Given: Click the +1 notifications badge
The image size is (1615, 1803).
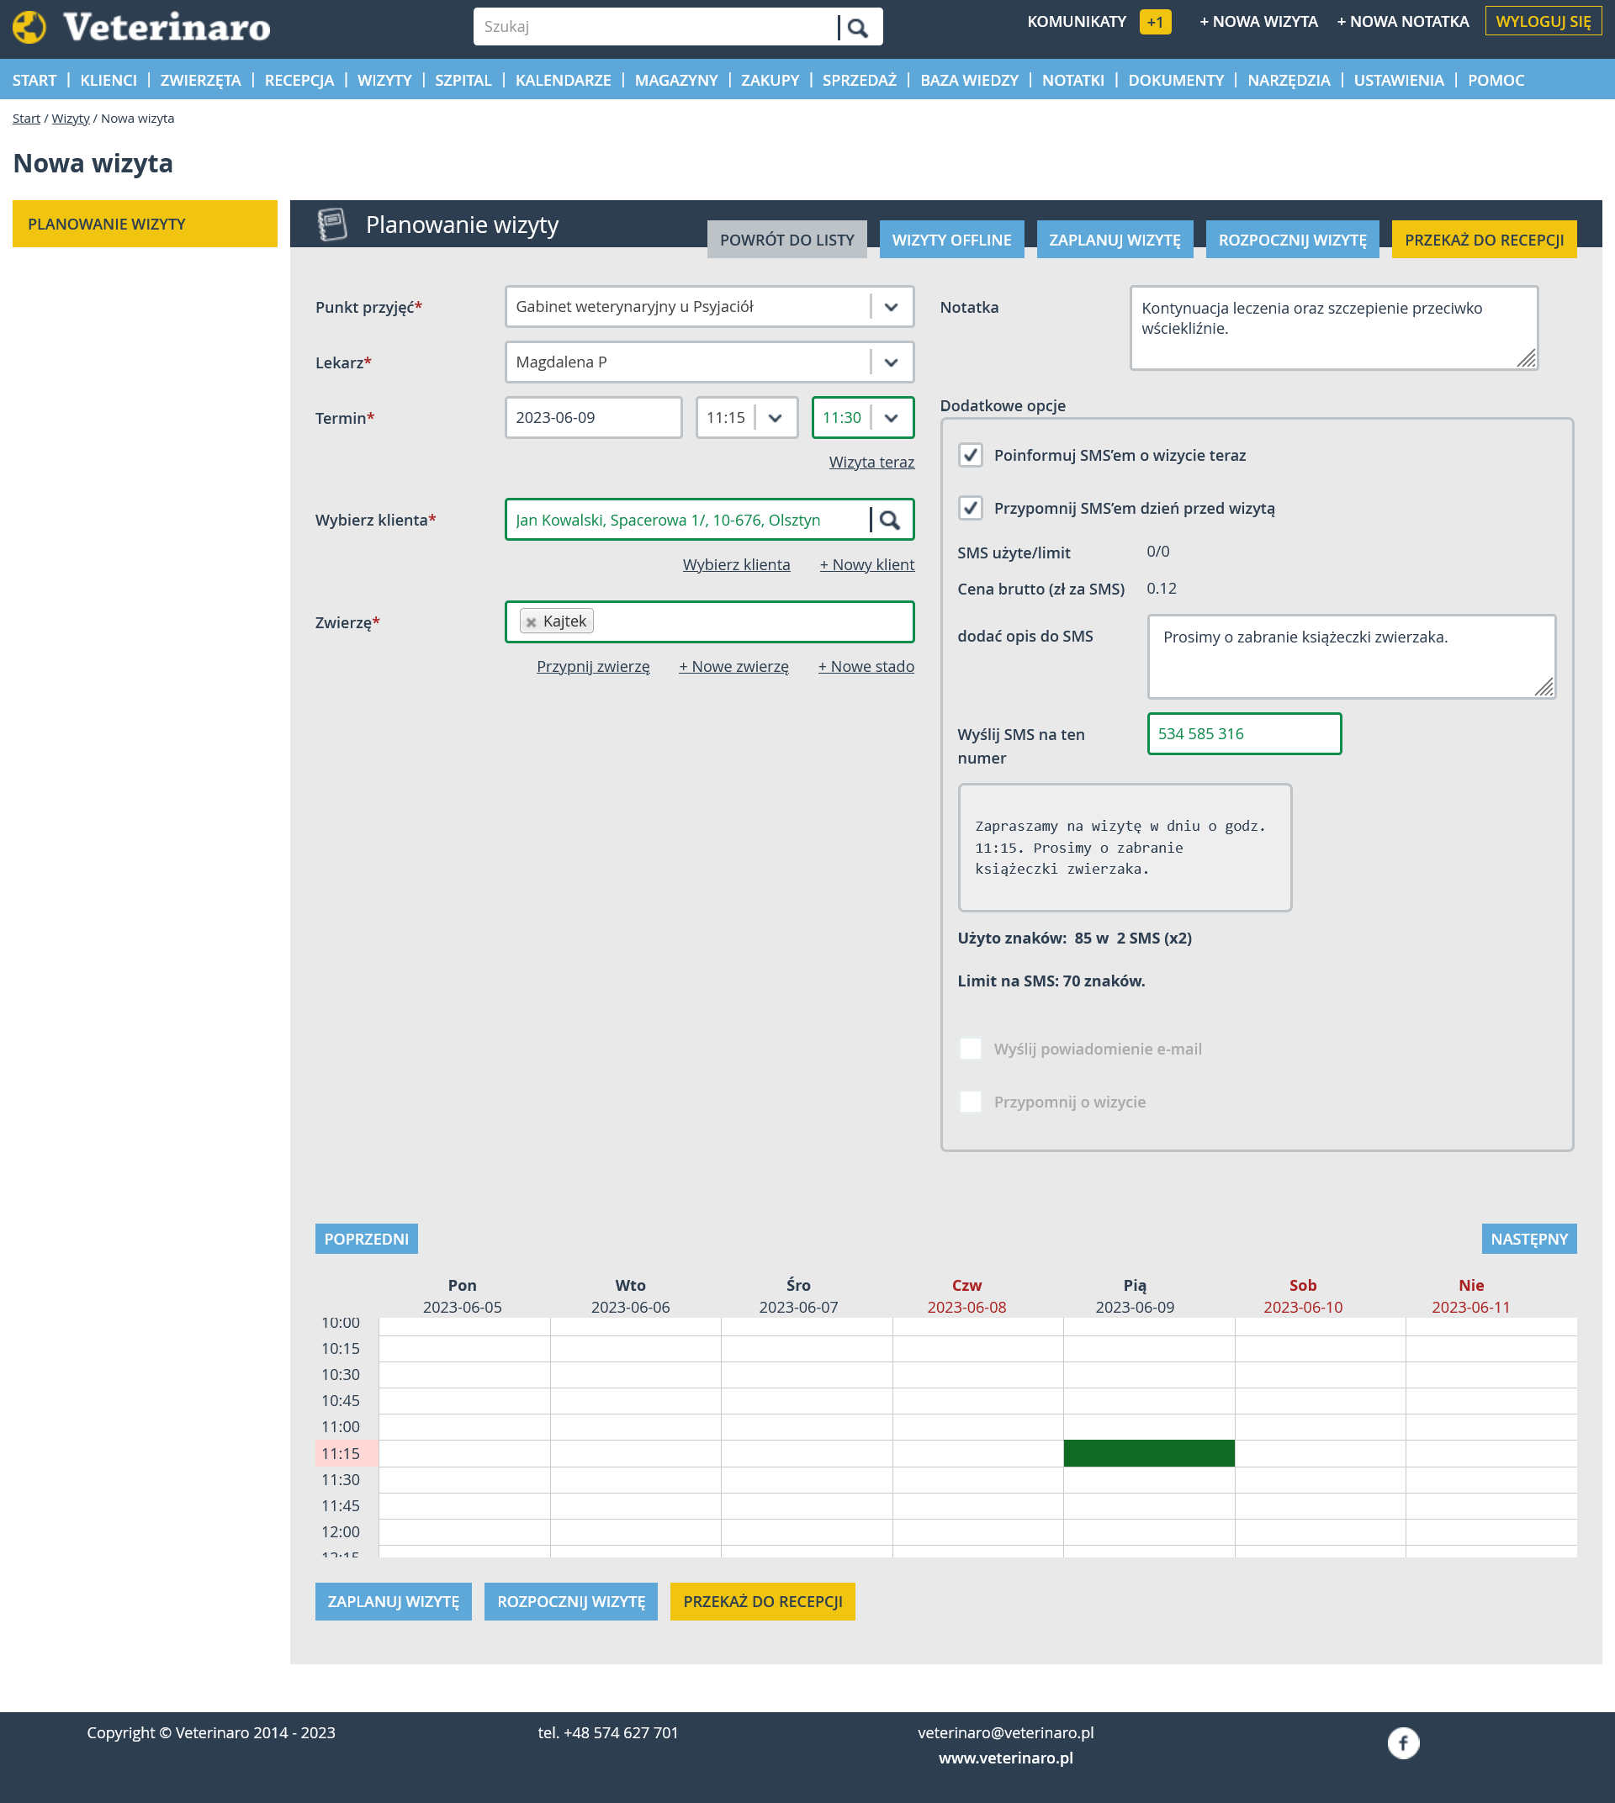Looking at the screenshot, I should point(1154,22).
